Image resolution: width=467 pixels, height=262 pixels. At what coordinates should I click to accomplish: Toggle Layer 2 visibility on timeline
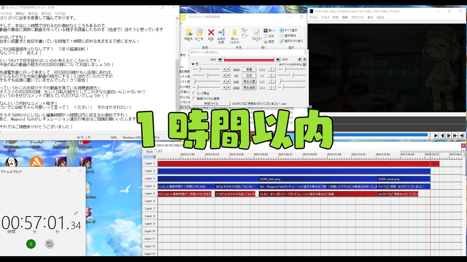(150, 171)
